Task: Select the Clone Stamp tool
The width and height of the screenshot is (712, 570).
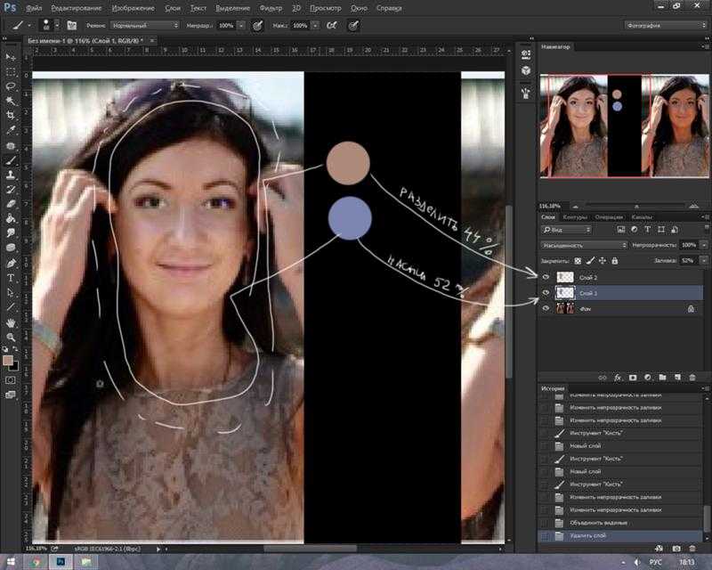Action: click(x=11, y=175)
